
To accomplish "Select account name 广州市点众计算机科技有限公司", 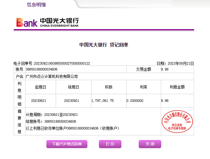I will tap(52, 76).
